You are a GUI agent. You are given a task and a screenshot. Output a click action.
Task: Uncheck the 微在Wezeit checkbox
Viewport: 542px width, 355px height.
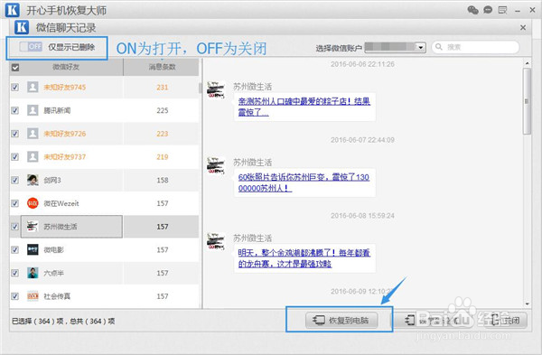[x=14, y=203]
